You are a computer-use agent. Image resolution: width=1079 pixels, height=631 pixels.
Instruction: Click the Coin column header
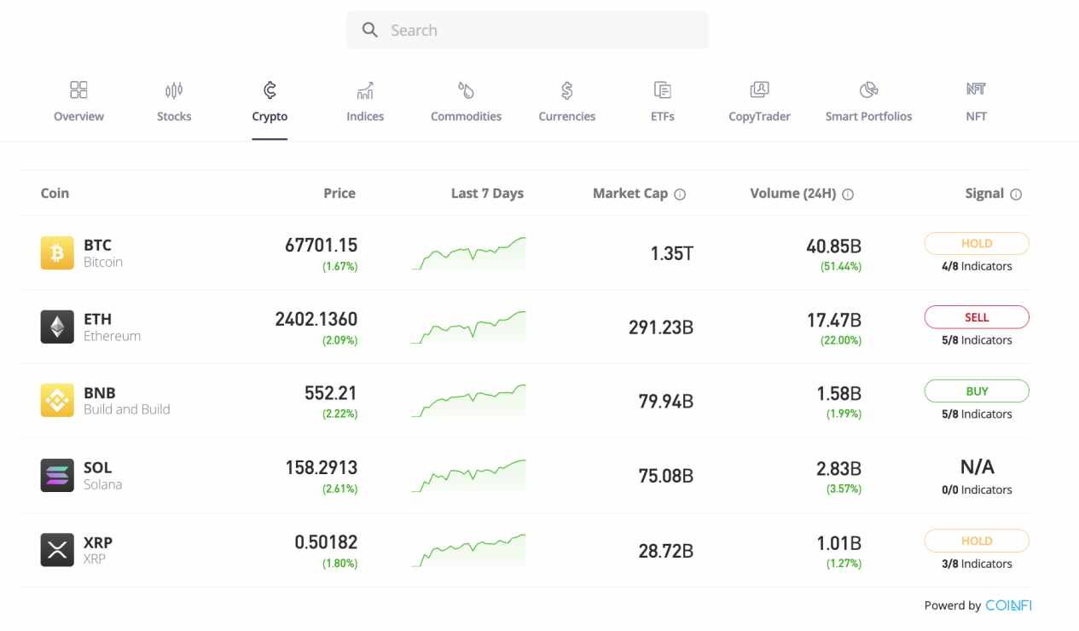[x=55, y=194]
